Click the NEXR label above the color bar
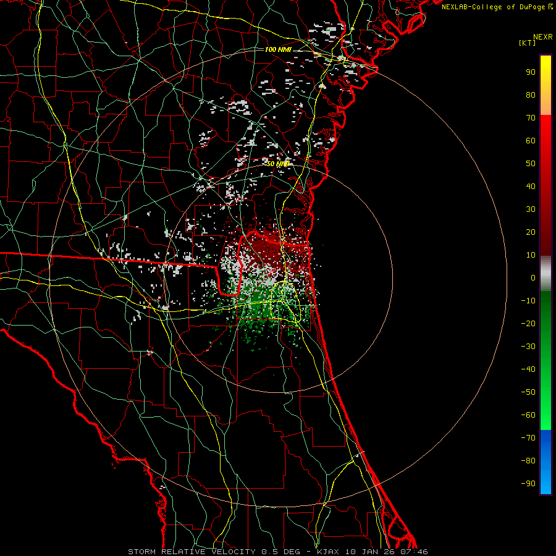The width and height of the screenshot is (556, 556). click(543, 37)
